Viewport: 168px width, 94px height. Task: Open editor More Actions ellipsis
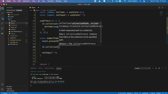166,8
